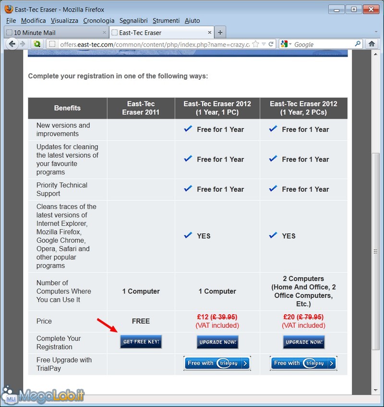Click the 'Benefits' column header

tap(67, 108)
